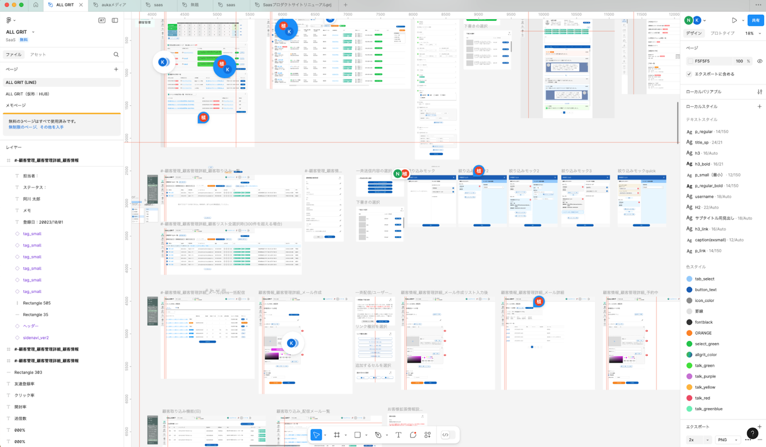Click the search icon in the file panel
Screen dimensions: 766x447
click(x=116, y=54)
